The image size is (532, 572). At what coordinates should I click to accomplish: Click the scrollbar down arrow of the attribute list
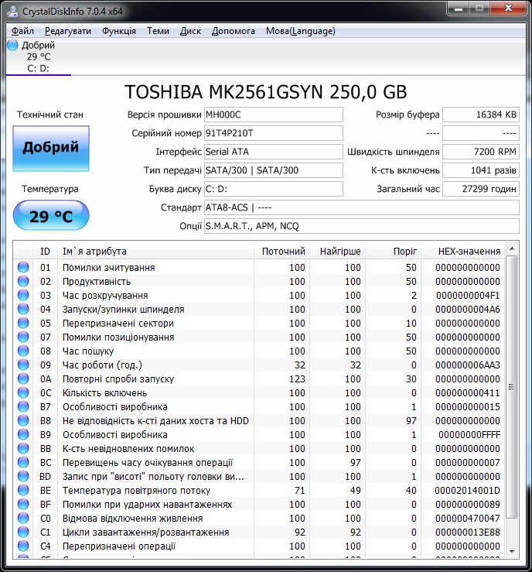coord(512,552)
